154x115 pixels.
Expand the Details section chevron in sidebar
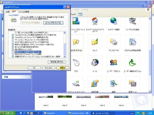[30, 77]
